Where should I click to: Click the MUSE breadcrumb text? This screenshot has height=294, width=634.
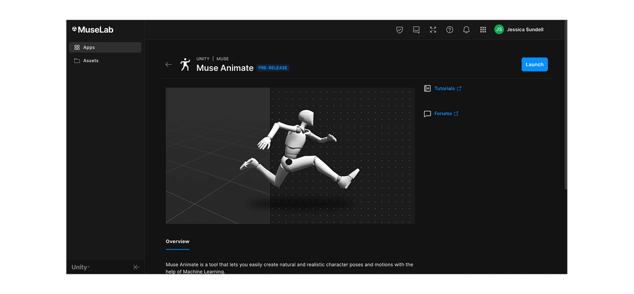coord(222,59)
